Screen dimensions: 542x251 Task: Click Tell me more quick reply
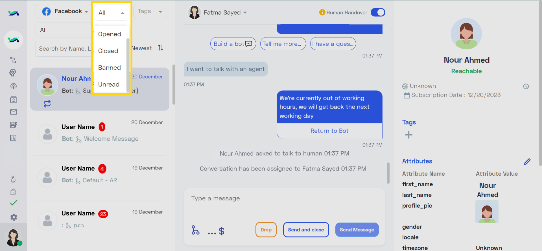[283, 44]
